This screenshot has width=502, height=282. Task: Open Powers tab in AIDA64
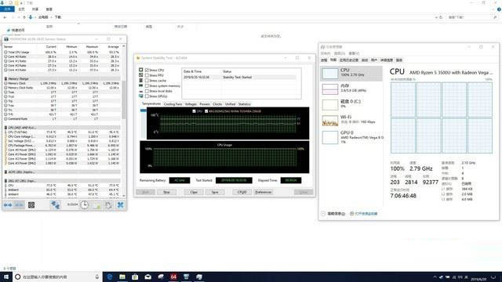tap(205, 104)
